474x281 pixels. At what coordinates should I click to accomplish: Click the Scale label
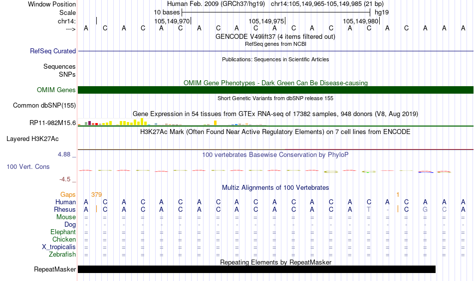pos(67,12)
